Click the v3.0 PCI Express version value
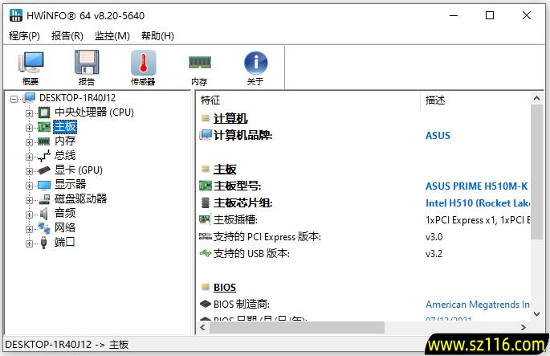 pos(434,236)
